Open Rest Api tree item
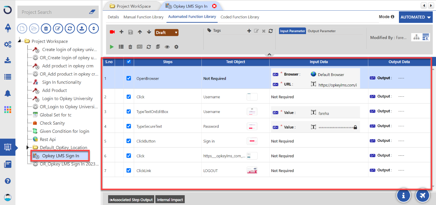The image size is (436, 205). [x=48, y=139]
